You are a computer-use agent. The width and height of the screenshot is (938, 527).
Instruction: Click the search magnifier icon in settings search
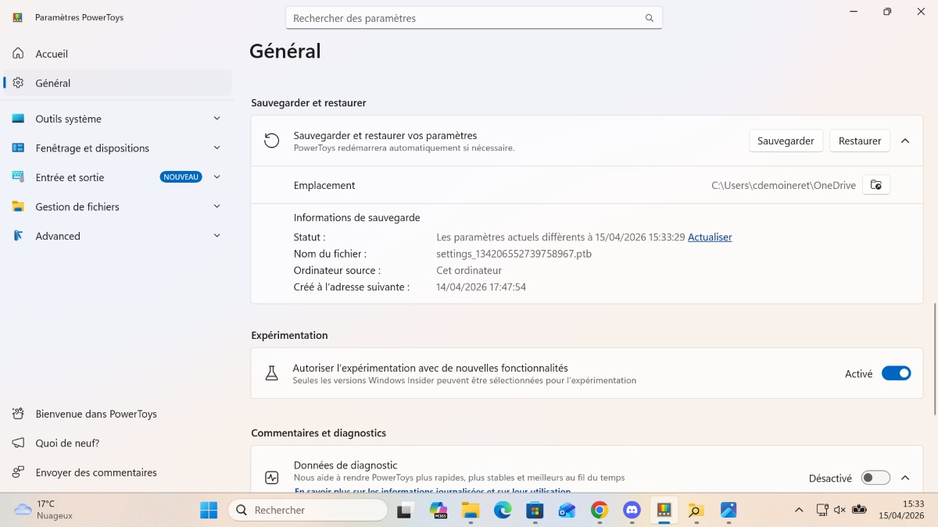tap(649, 18)
